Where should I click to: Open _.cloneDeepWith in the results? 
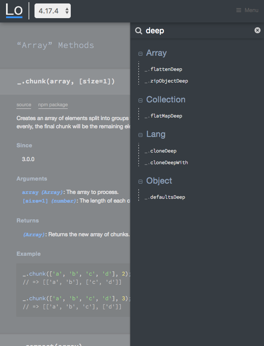click(166, 162)
